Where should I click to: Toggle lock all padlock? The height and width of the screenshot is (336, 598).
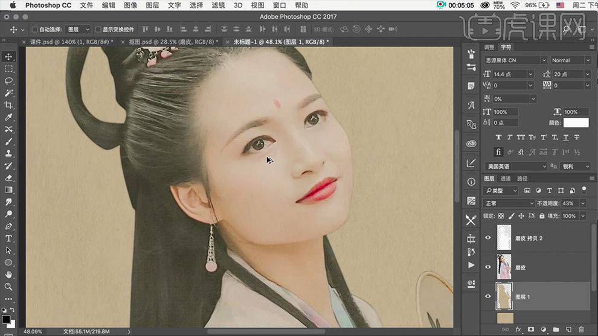pyautogui.click(x=542, y=216)
